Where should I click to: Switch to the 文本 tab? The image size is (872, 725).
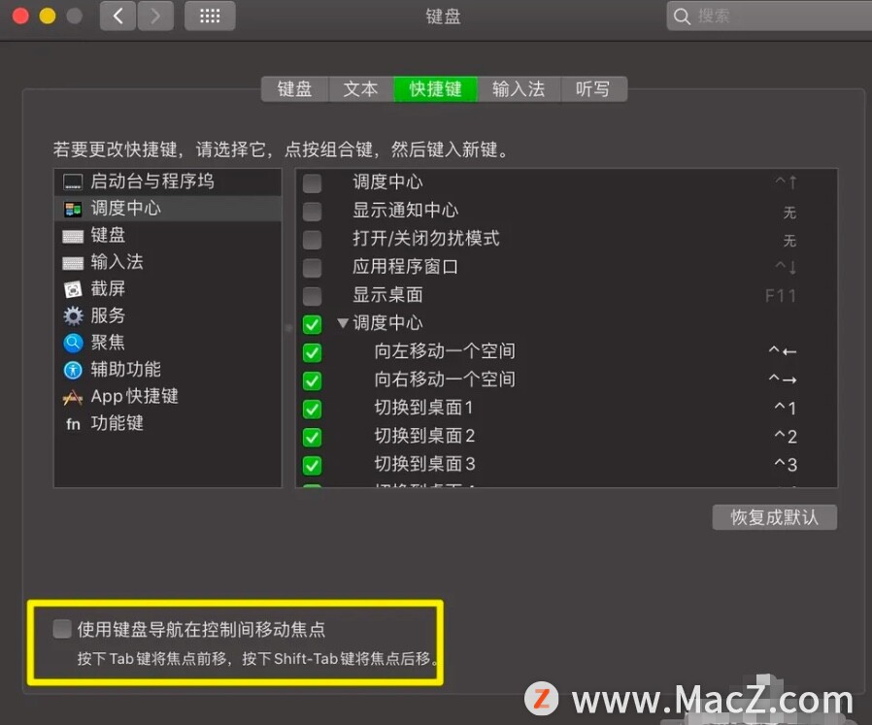(360, 89)
